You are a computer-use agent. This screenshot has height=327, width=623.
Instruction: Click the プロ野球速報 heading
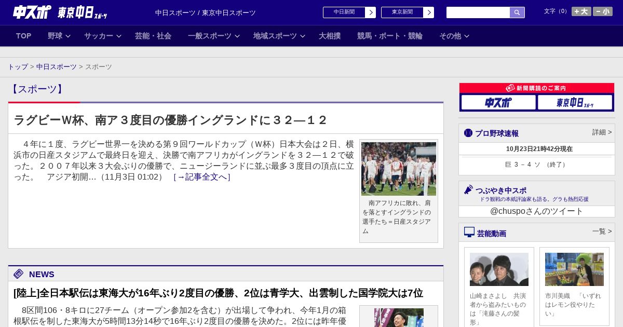pyautogui.click(x=497, y=133)
